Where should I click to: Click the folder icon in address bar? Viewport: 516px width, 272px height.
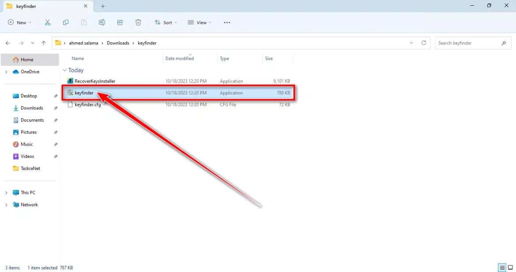58,43
